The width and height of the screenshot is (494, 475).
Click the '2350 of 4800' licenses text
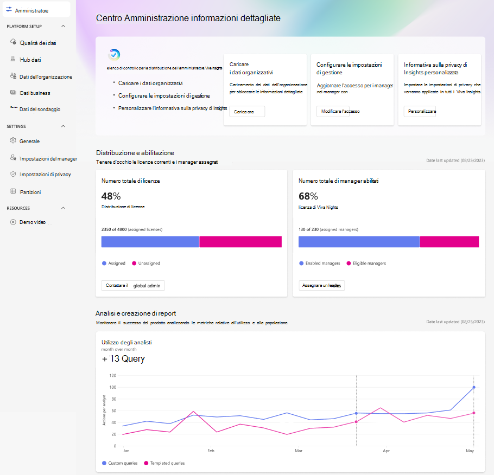(x=114, y=229)
